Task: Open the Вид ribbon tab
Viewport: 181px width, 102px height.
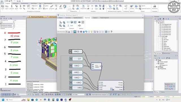Action: click(x=40, y=3)
